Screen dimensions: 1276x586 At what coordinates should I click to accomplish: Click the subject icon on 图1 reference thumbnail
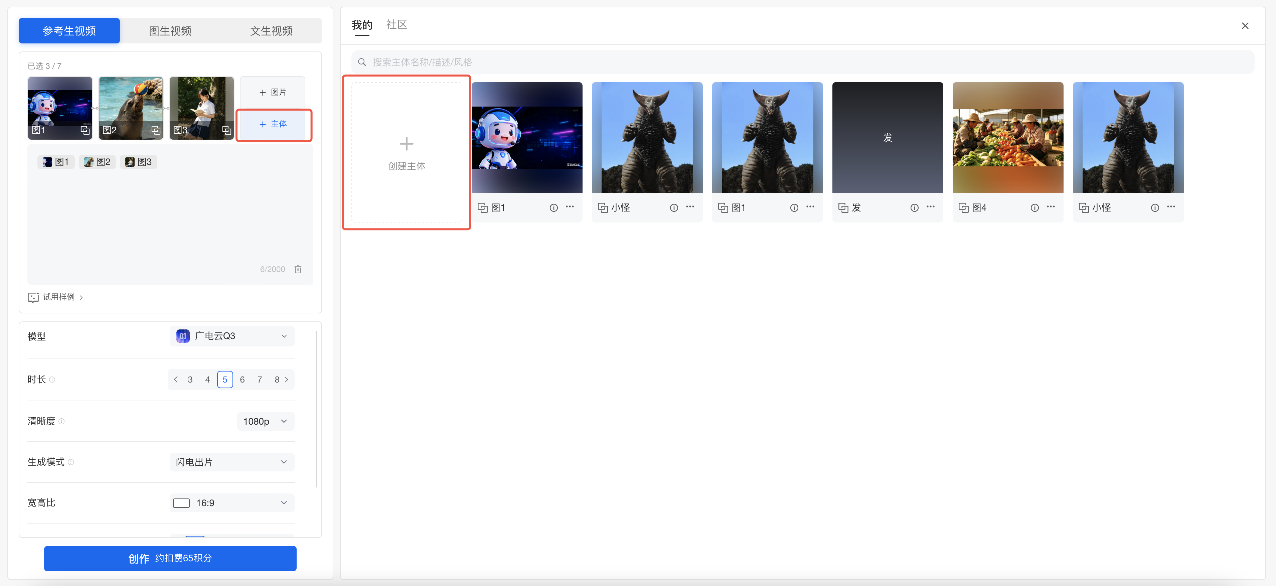point(85,130)
